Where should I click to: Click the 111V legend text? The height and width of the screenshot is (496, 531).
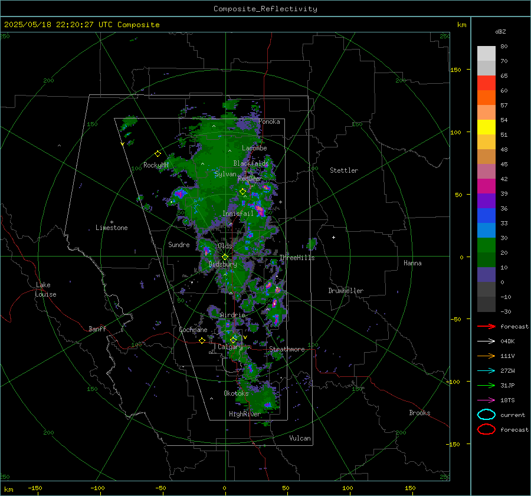507,356
